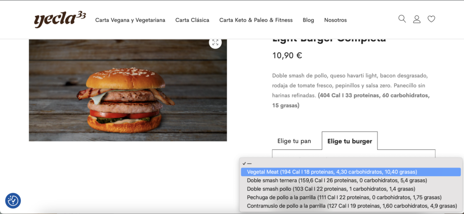Select the blank dash dropdown option
The image size is (464, 214).
[x=351, y=163]
